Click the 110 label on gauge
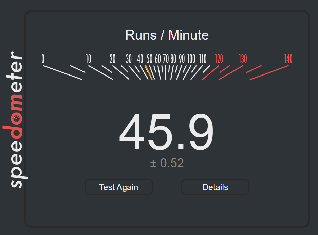This screenshot has height=235, width=318. click(203, 59)
